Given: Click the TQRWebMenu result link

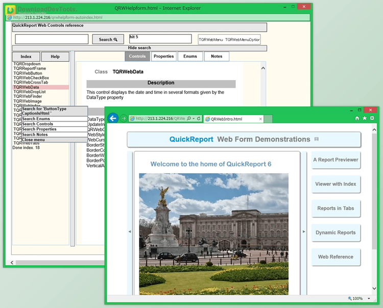Looking at the screenshot, I should 210,39.
